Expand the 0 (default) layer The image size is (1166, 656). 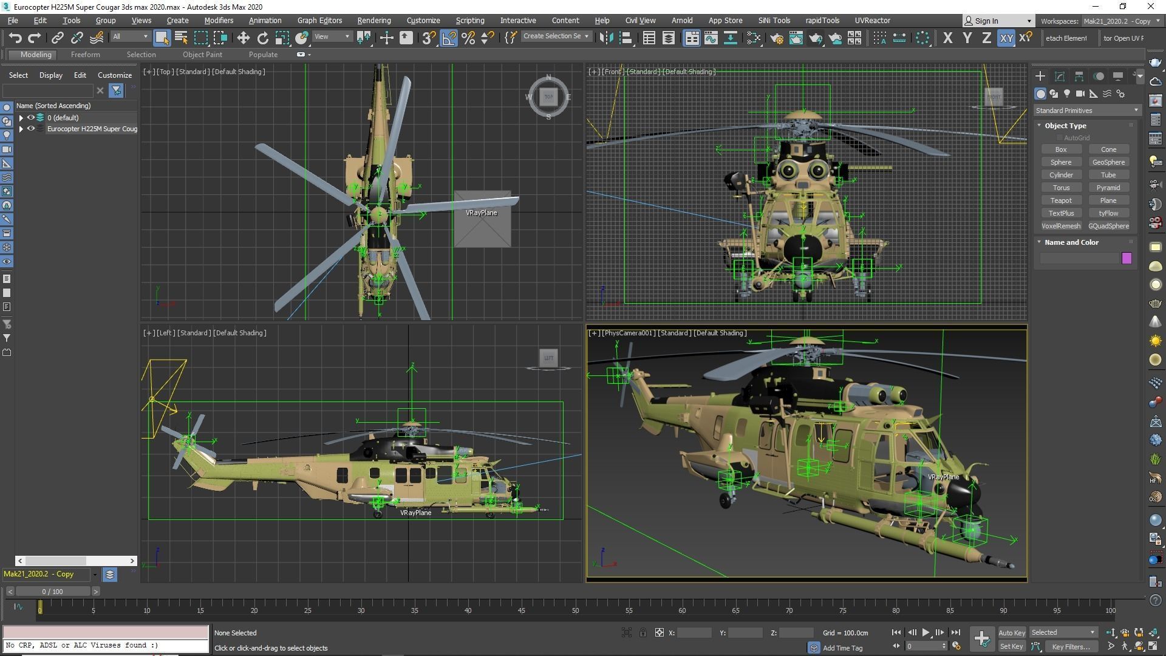tap(21, 118)
